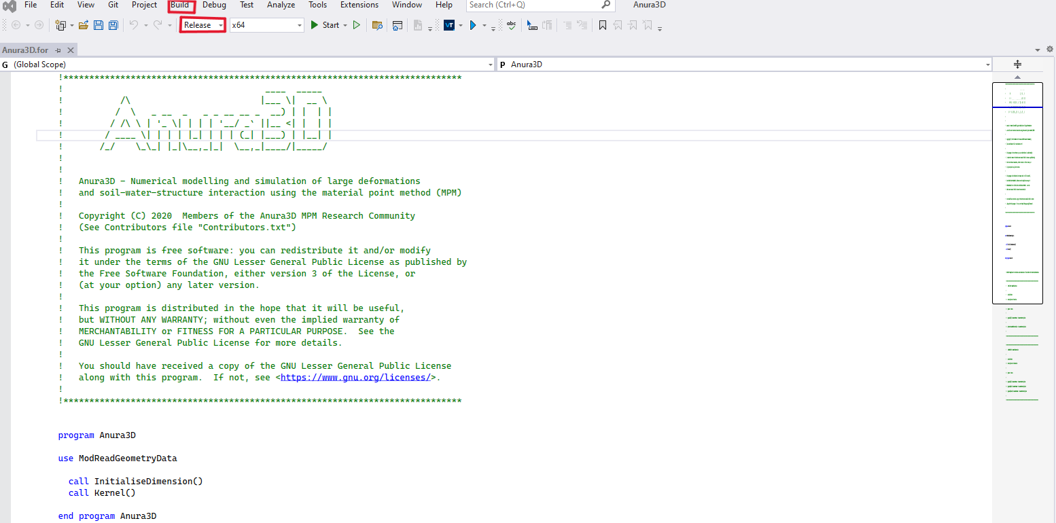Follow the gnu.org licenses hyperlink in the comments
The height and width of the screenshot is (523, 1056).
click(355, 377)
